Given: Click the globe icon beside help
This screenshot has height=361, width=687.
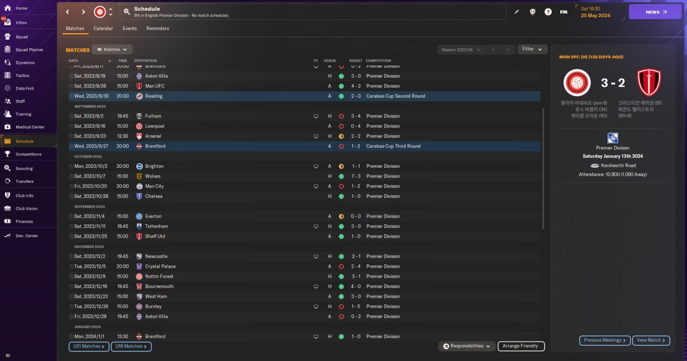Looking at the screenshot, I should [532, 12].
